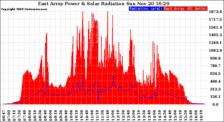Click the 09:49 time axis label
Image resolution: width=224 pixels, height=122 pixels.
[66, 115]
